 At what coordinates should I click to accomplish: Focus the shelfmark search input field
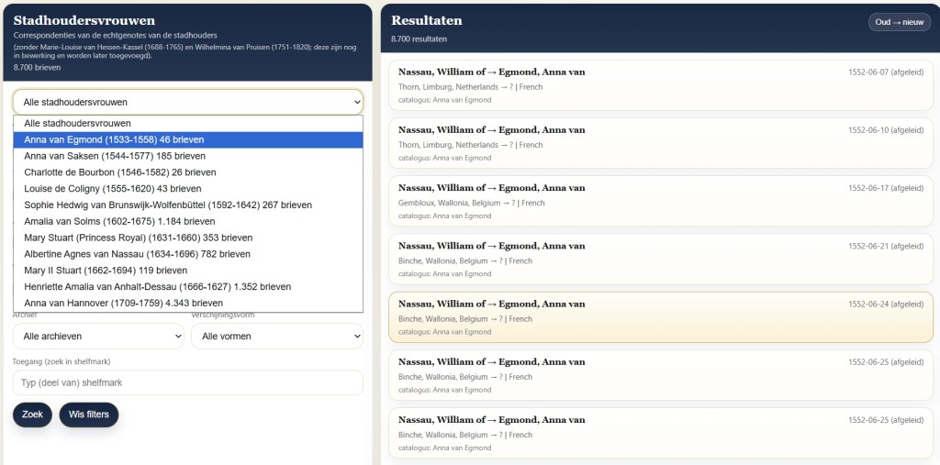187,382
